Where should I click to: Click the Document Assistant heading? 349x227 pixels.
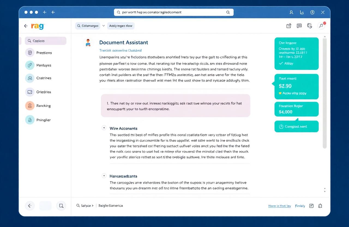click(124, 43)
